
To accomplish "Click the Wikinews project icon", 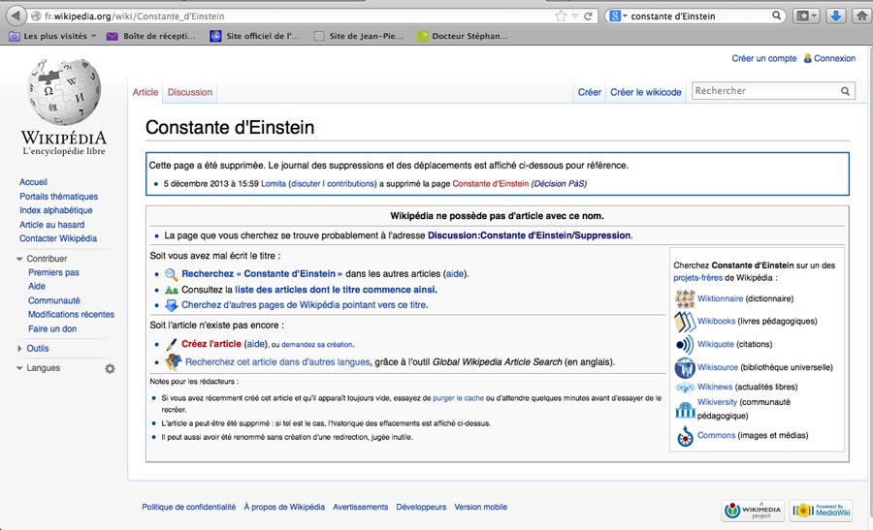I will (685, 387).
